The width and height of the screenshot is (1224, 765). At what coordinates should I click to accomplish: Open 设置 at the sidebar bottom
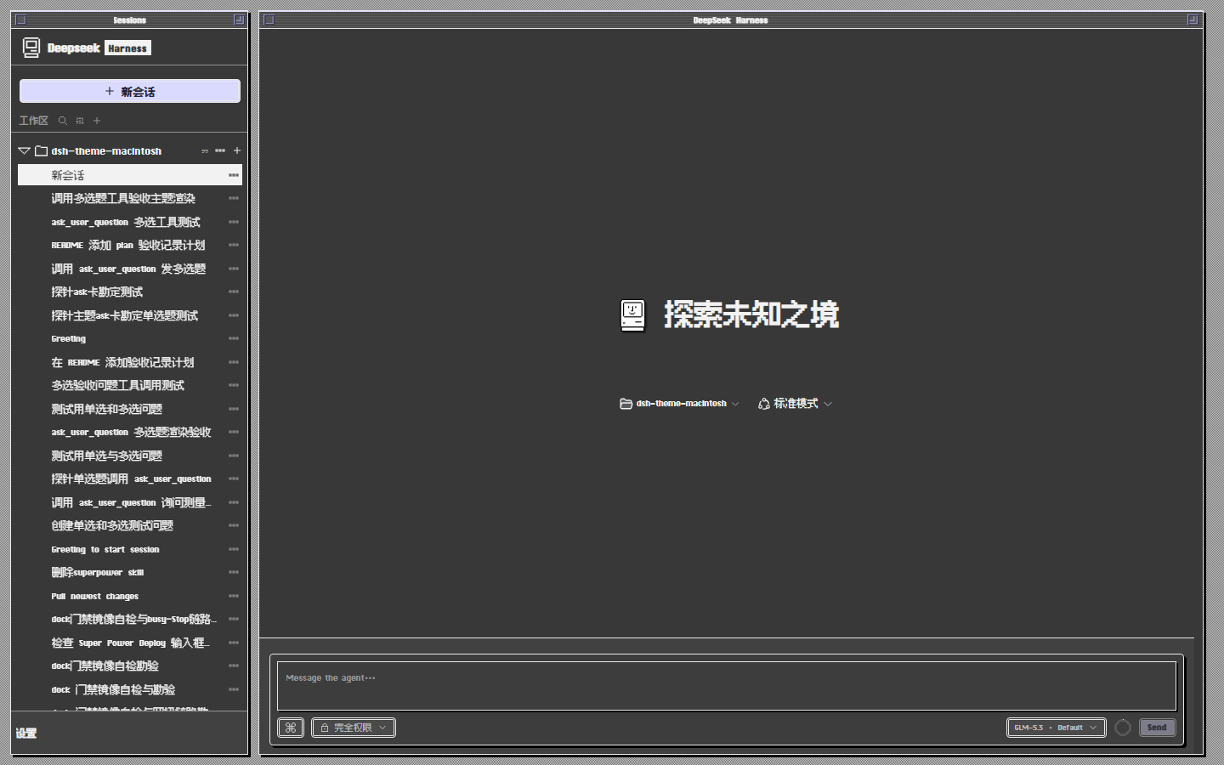(x=26, y=733)
